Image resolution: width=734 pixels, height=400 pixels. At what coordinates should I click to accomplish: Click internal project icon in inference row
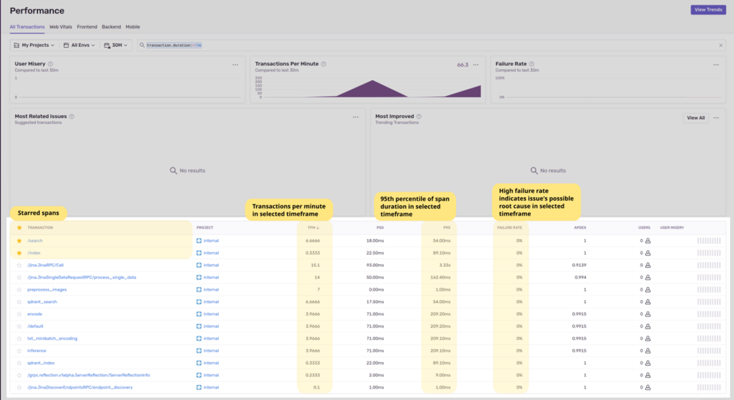click(x=199, y=350)
